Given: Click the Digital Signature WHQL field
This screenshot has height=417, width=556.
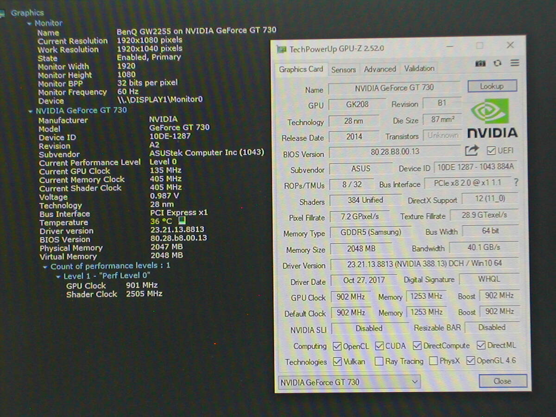Looking at the screenshot, I should 489,279.
